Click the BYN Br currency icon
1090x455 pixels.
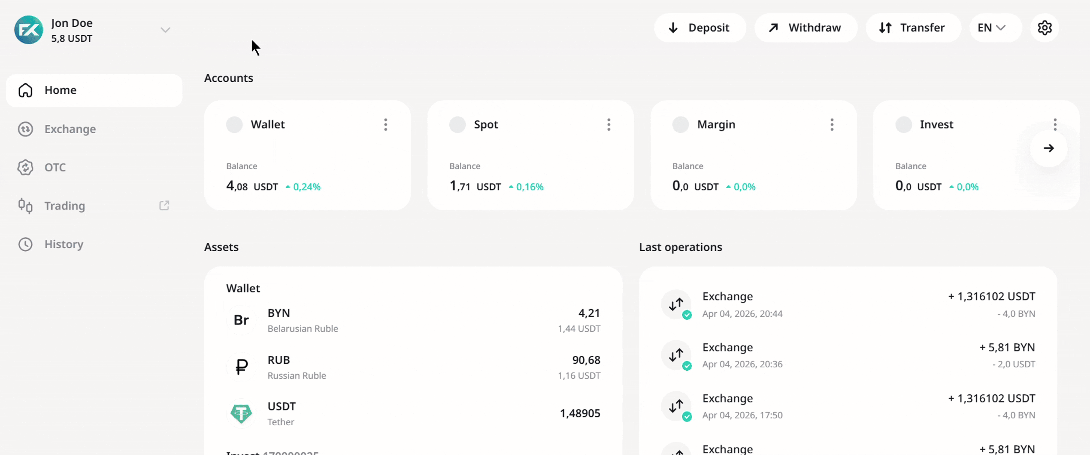click(x=241, y=320)
